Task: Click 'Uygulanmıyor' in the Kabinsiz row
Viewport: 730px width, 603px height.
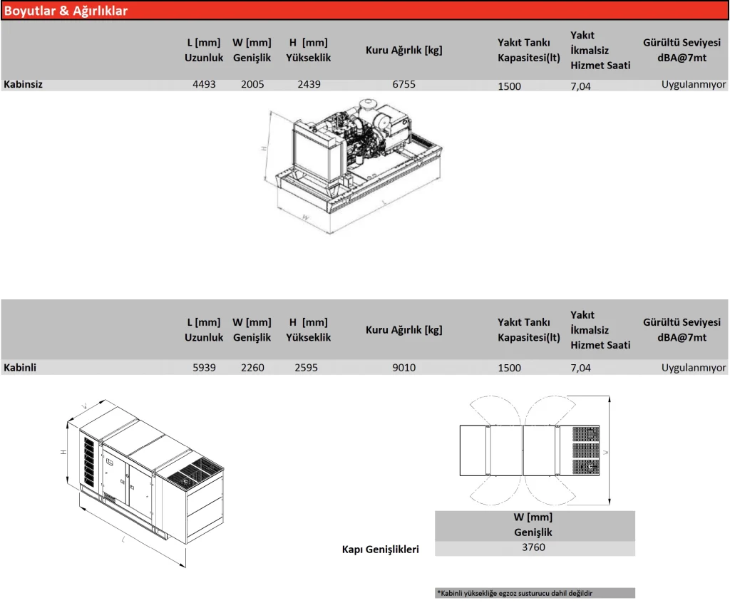Action: (x=694, y=84)
